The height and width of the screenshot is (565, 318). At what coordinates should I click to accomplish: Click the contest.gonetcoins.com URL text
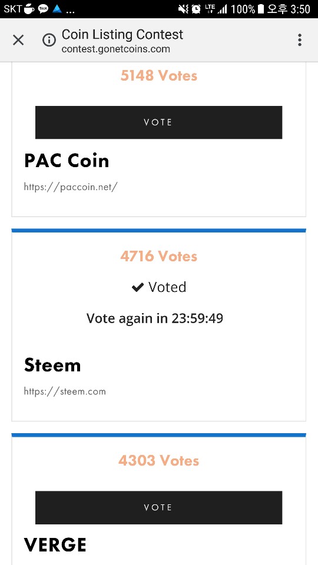pyautogui.click(x=116, y=49)
